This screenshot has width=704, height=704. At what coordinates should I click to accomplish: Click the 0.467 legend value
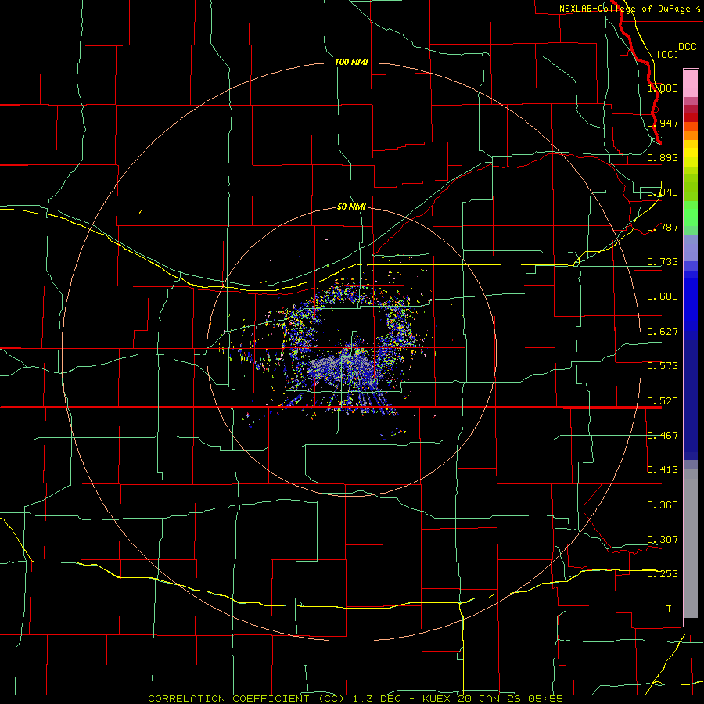(x=663, y=436)
